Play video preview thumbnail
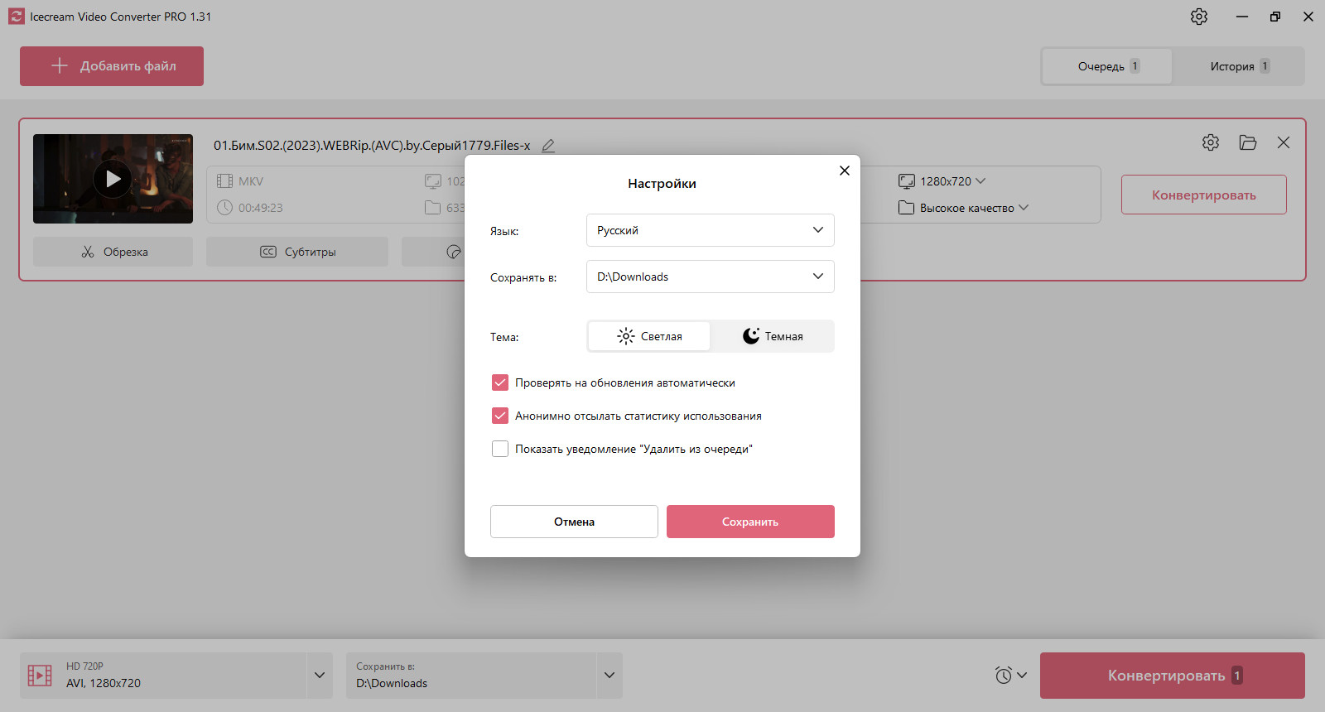This screenshot has width=1325, height=712. [113, 179]
